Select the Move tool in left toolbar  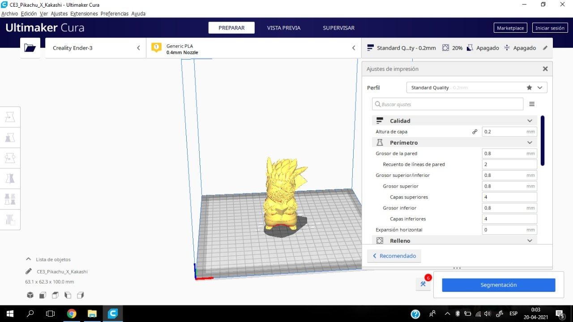click(10, 117)
